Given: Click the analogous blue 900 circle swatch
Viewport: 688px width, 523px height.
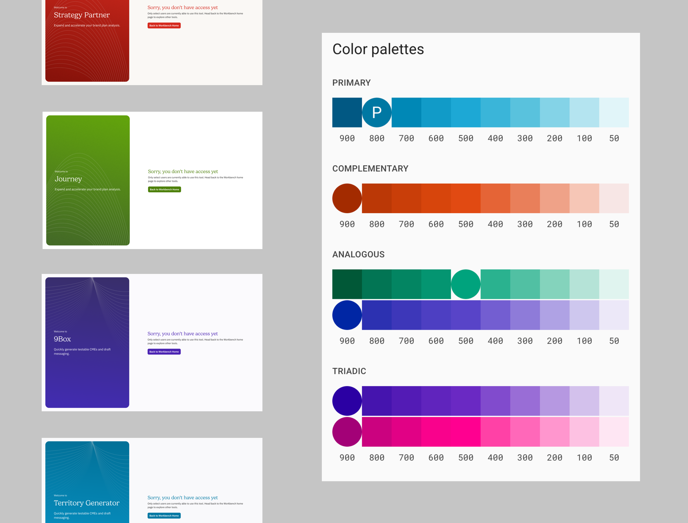Looking at the screenshot, I should 347,315.
